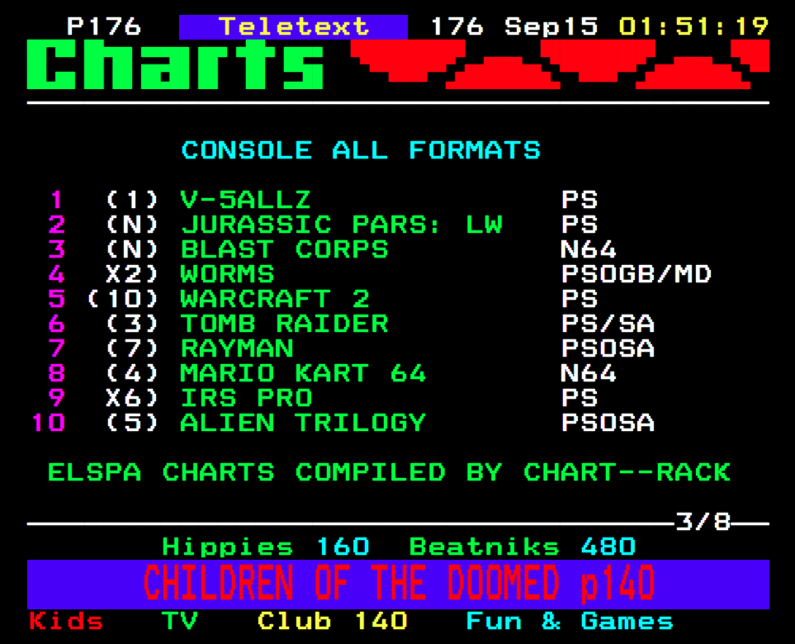Select chart entry TOMB RAIDER

[x=285, y=324]
